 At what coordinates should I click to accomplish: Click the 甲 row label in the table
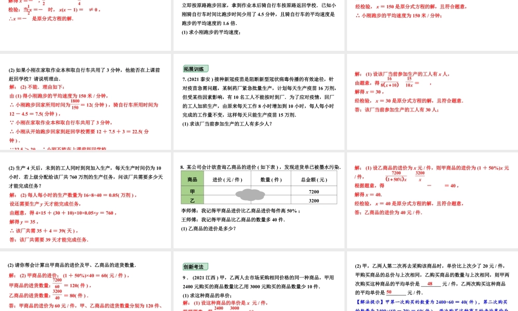[x=192, y=191]
